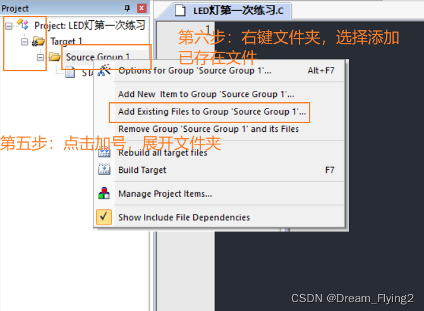
Task: Collapse the Source Group 1 node
Action: 40,57
